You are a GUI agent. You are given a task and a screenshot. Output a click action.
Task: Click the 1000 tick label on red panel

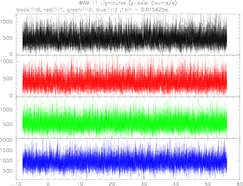click(6, 61)
